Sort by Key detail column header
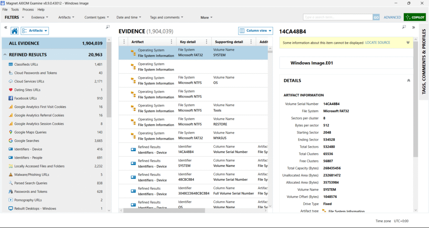 coord(188,42)
